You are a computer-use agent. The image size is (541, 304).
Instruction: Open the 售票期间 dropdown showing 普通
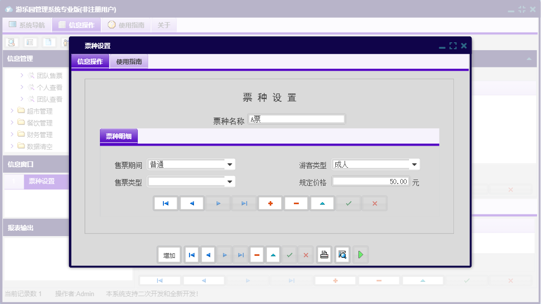tap(229, 164)
